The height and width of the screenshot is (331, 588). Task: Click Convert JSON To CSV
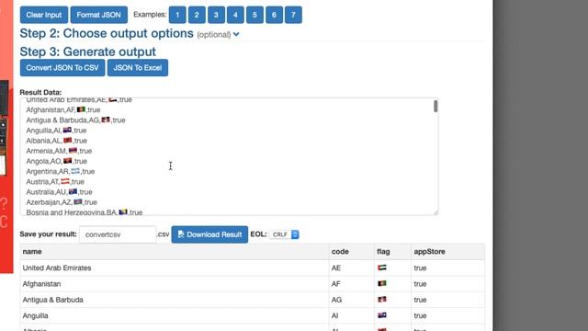tap(62, 68)
